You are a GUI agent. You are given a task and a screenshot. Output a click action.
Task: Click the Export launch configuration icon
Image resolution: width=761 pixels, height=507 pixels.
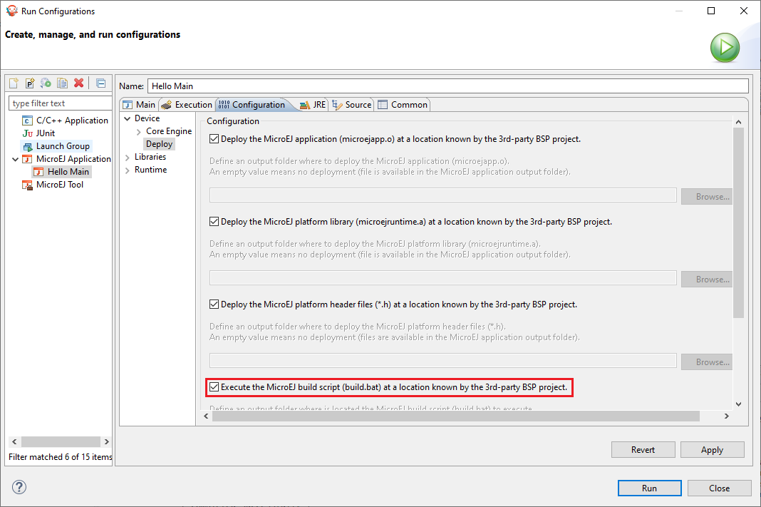coord(46,83)
